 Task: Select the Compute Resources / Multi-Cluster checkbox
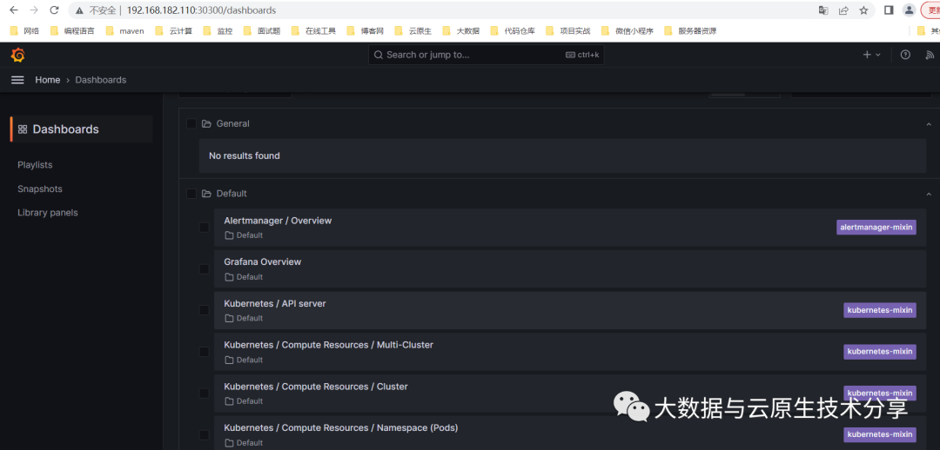(x=205, y=352)
